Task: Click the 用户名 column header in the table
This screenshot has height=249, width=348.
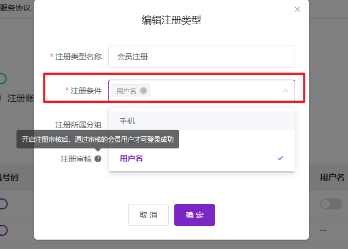Action: [332, 177]
